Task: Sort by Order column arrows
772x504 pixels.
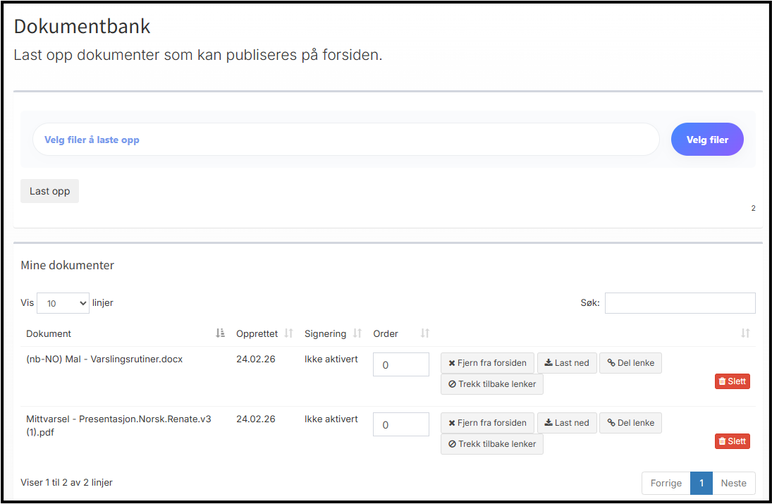Action: click(425, 333)
